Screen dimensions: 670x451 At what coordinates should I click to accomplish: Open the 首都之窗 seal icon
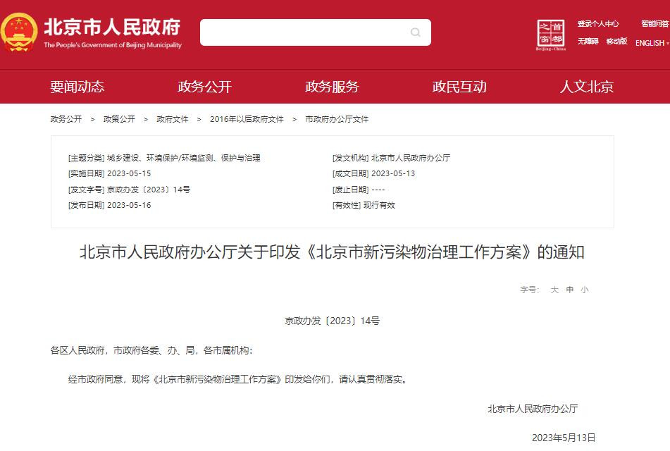point(551,35)
